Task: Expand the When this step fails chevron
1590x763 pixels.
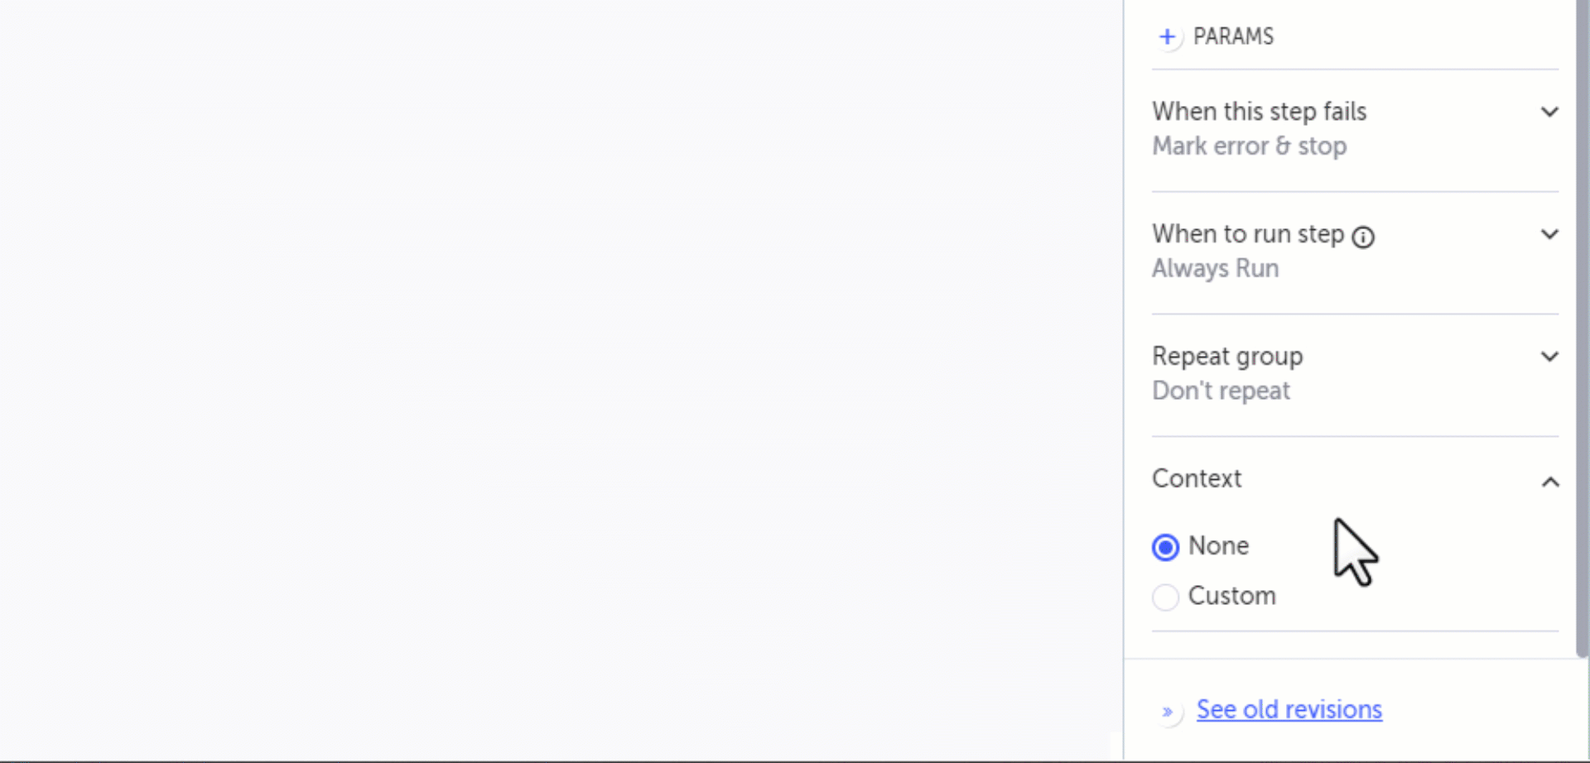Action: 1549,113
